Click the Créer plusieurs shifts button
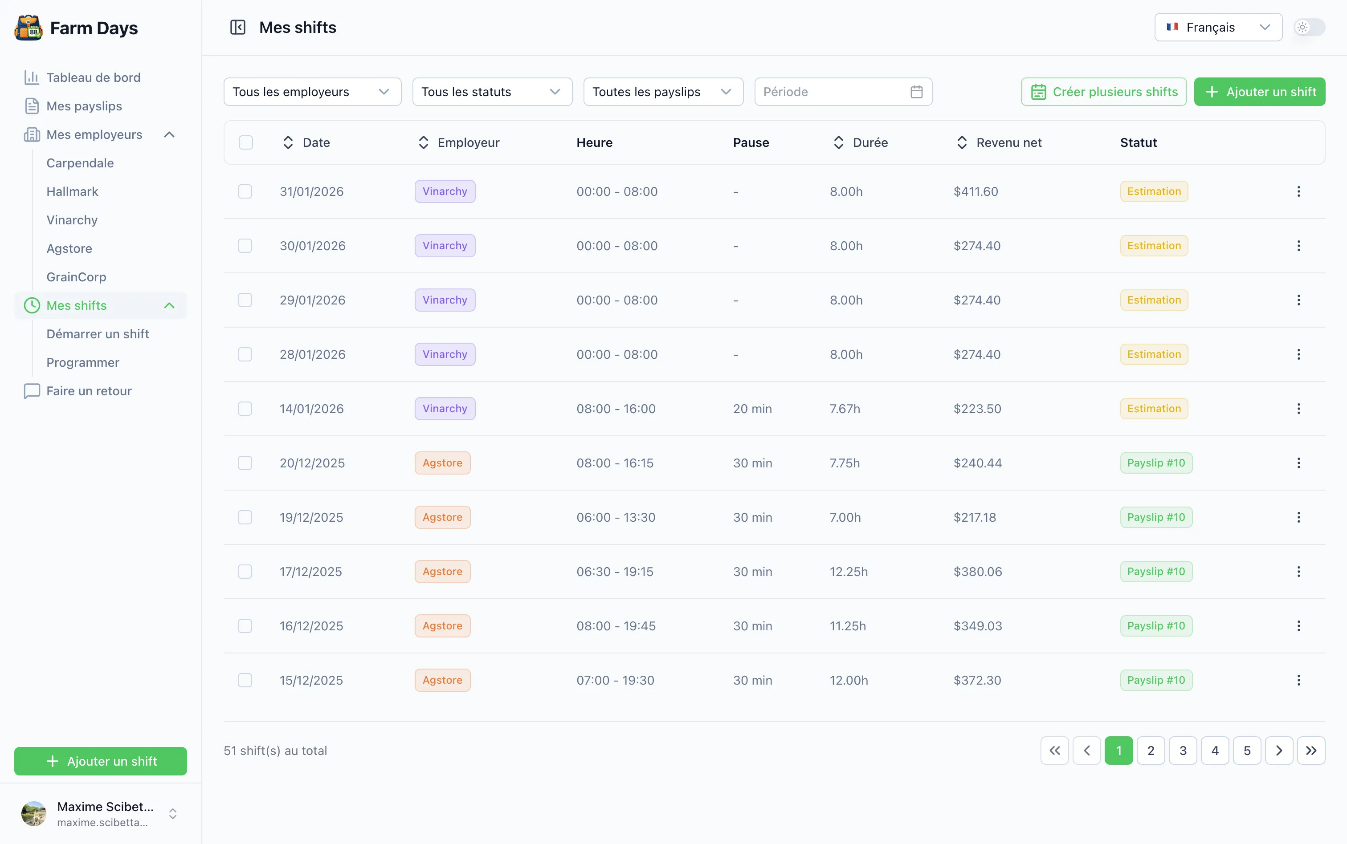 pyautogui.click(x=1103, y=92)
